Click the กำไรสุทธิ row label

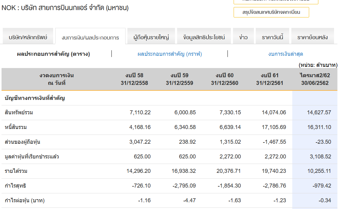pos(15,186)
